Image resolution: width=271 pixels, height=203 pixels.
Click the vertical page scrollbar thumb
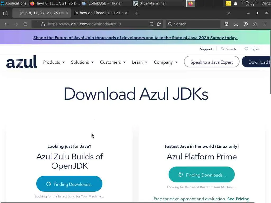pyautogui.click(x=270, y=62)
